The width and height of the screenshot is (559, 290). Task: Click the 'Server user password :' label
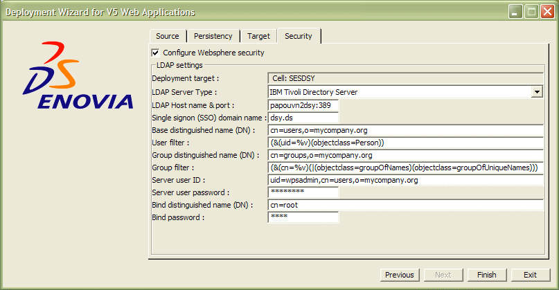pos(190,192)
